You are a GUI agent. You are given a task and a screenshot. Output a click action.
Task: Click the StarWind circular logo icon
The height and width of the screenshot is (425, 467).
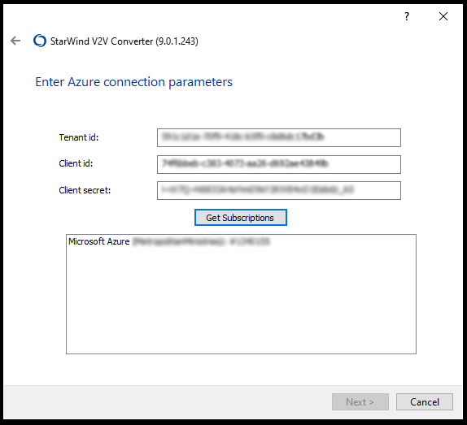click(x=40, y=41)
